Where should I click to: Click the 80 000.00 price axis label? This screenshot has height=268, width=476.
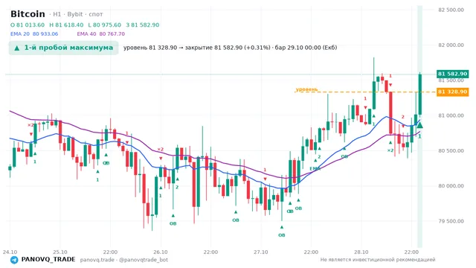point(451,186)
